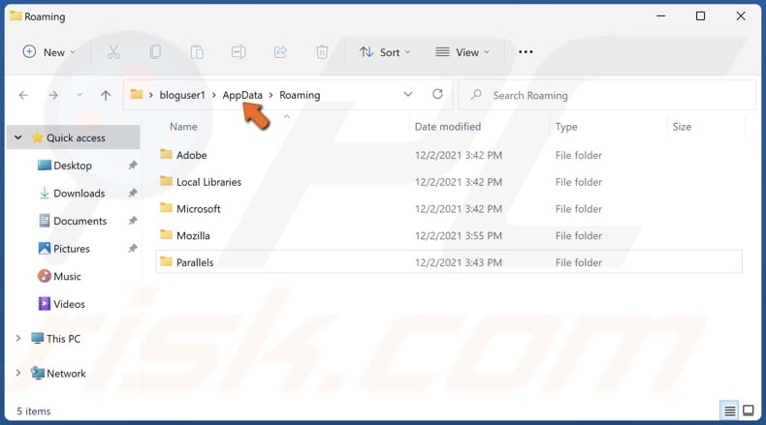The width and height of the screenshot is (766, 425).
Task: Navigate to AppData in breadcrumb
Action: point(242,95)
